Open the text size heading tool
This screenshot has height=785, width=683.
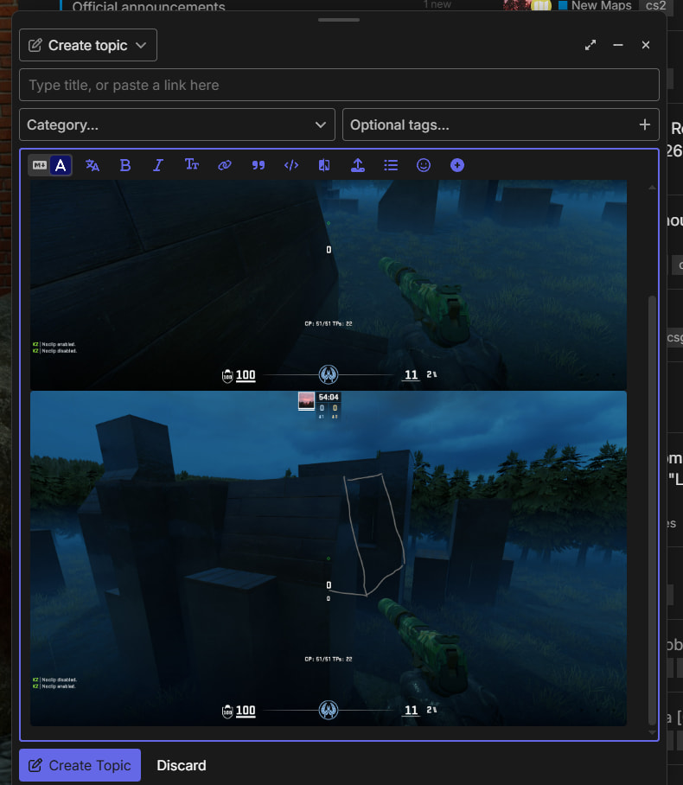(x=191, y=165)
